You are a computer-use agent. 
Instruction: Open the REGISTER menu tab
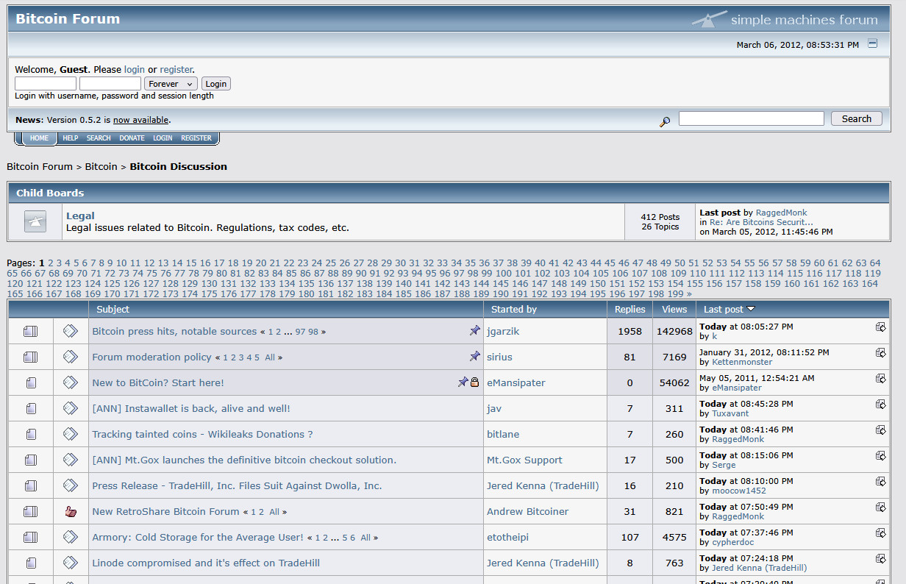(x=196, y=138)
